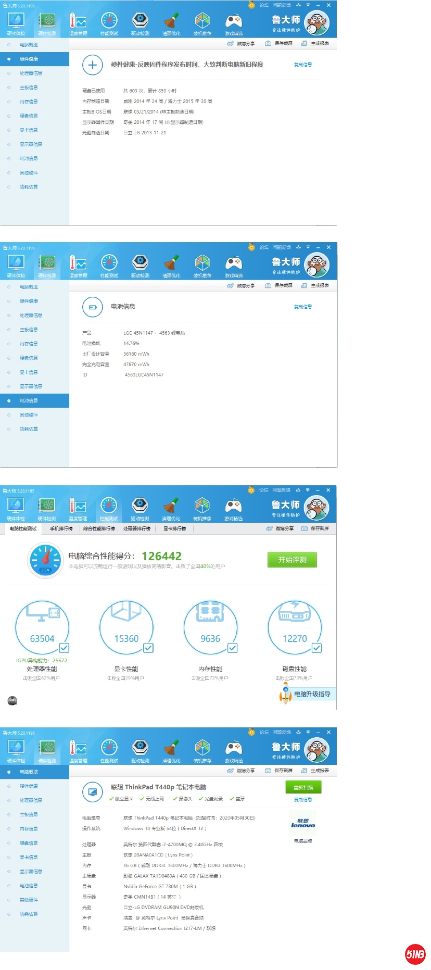Viewport: 431px width, 970px height.
Task: Click the speedometer gauge beside the 126442 score
Action: (x=45, y=560)
